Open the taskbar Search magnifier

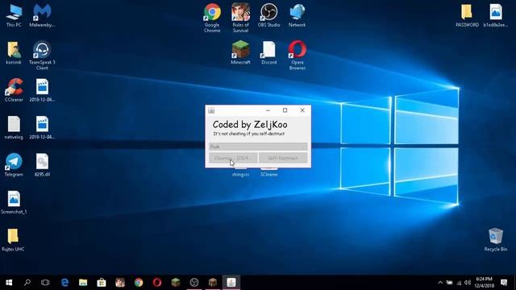click(x=27, y=283)
